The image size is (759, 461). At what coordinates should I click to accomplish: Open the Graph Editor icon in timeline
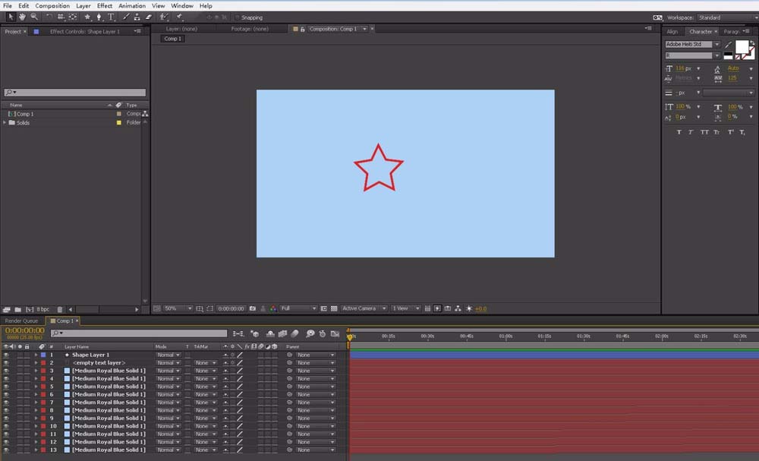tap(335, 333)
